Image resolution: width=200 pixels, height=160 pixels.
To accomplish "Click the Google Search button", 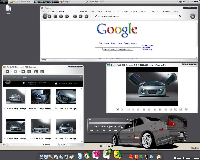I will (x=109, y=49).
